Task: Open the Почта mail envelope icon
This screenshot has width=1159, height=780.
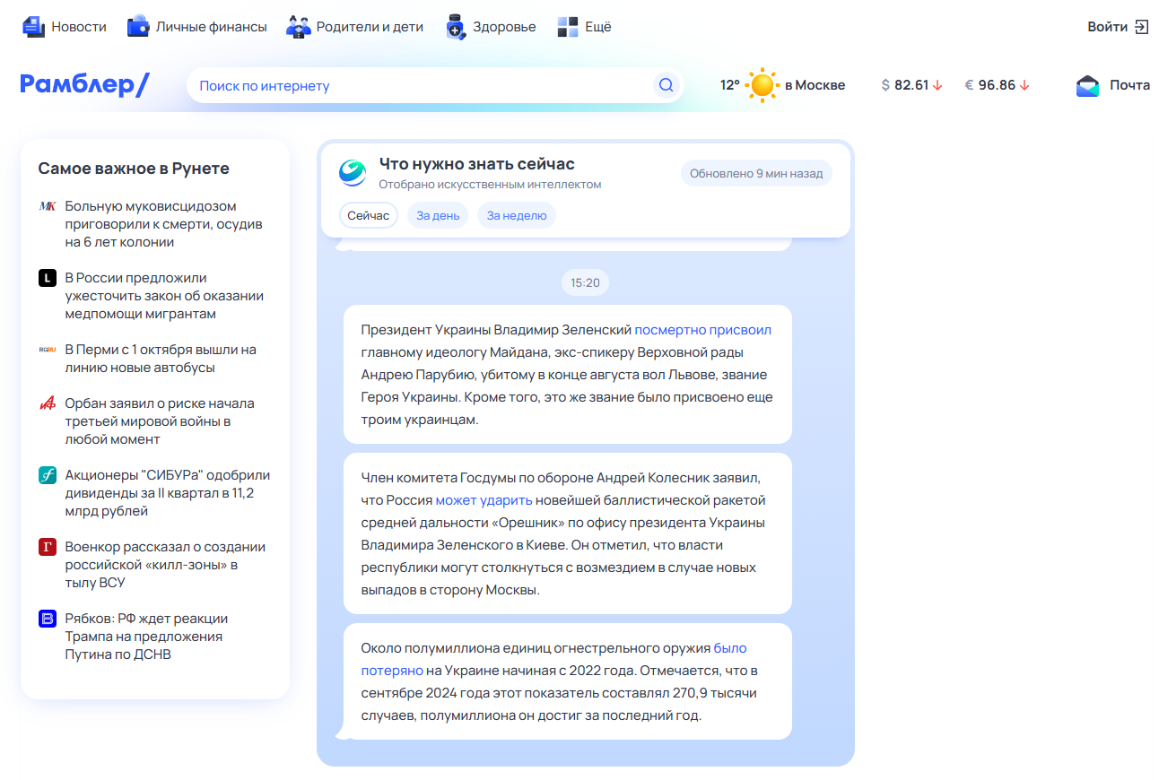Action: tap(1087, 85)
